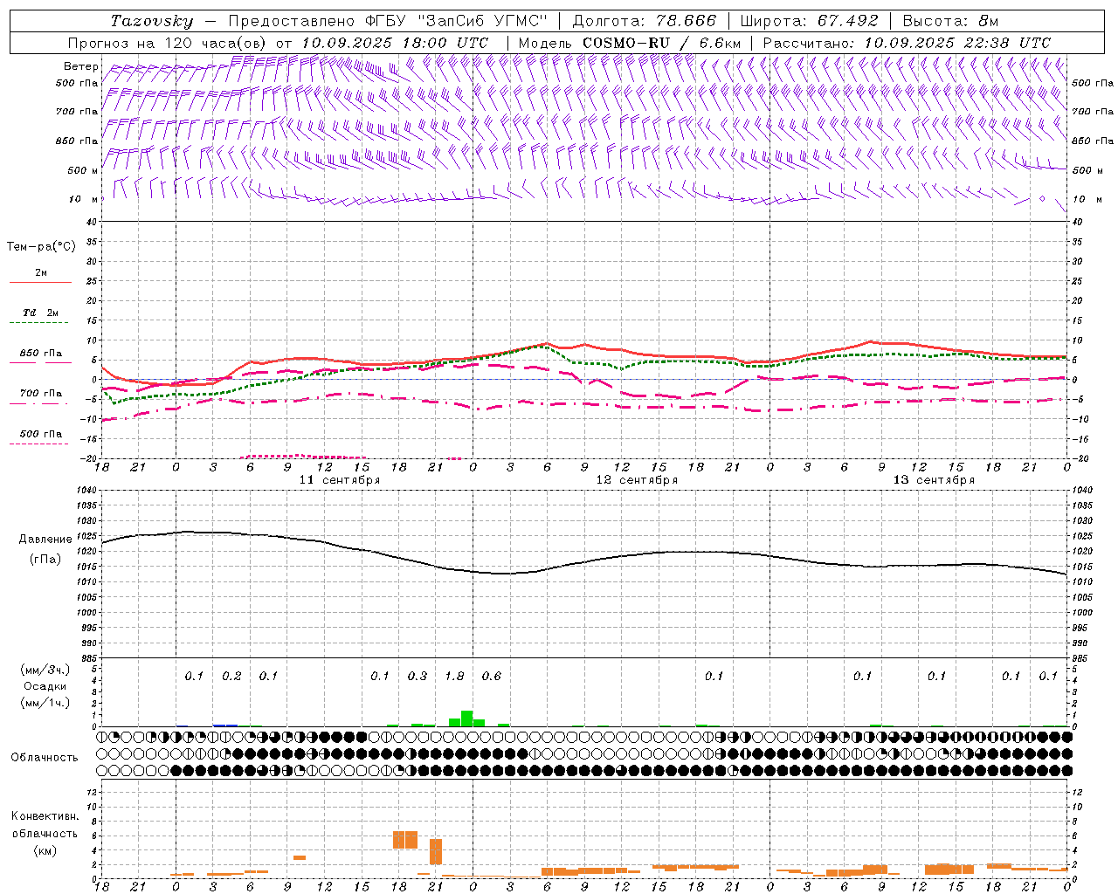1118x894 pixels.
Task: Click the tall orange convective cloud bar
Action: 436,852
